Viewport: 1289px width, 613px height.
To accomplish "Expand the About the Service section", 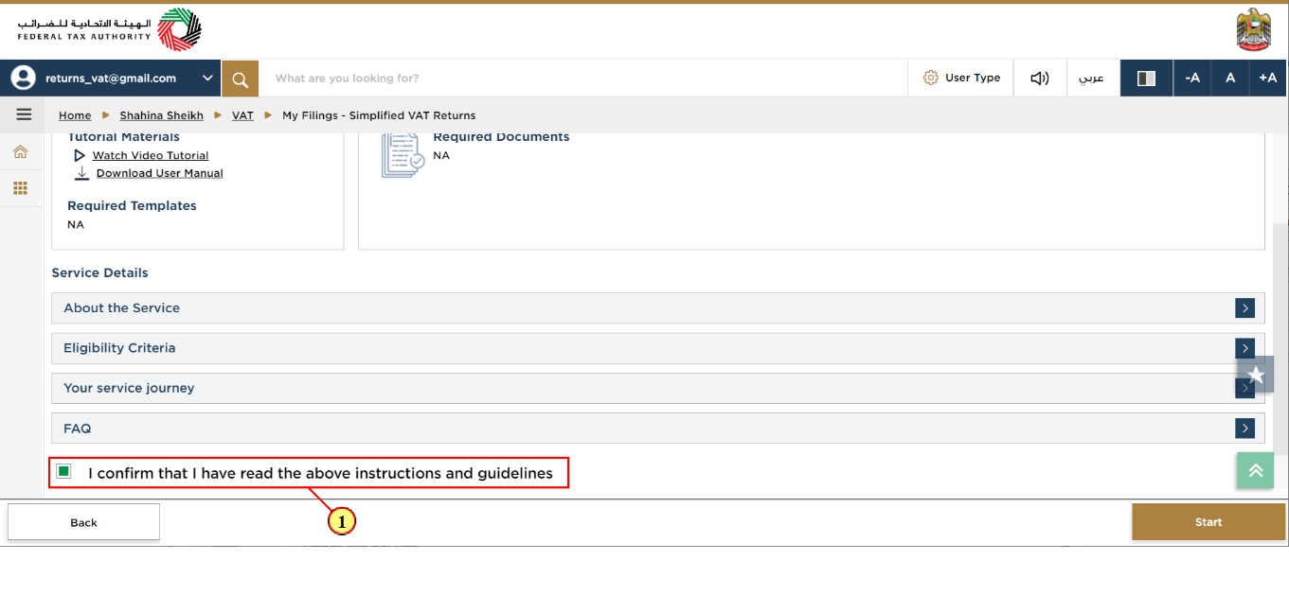I will pos(658,308).
